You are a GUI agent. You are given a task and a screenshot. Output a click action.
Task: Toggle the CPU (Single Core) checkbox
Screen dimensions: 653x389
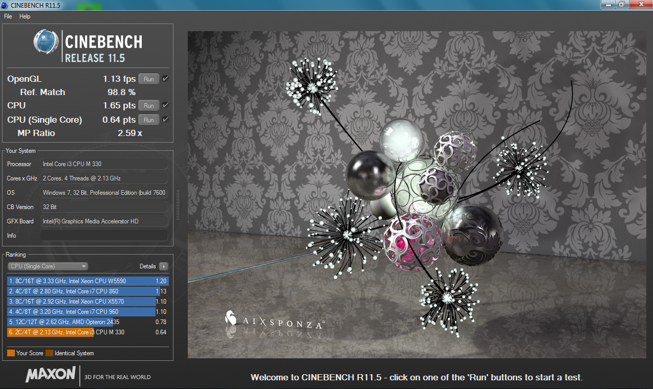[165, 120]
